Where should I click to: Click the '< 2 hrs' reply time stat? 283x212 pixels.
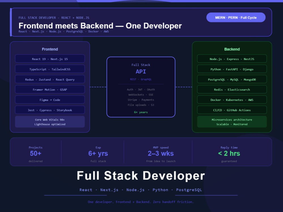click(x=229, y=153)
